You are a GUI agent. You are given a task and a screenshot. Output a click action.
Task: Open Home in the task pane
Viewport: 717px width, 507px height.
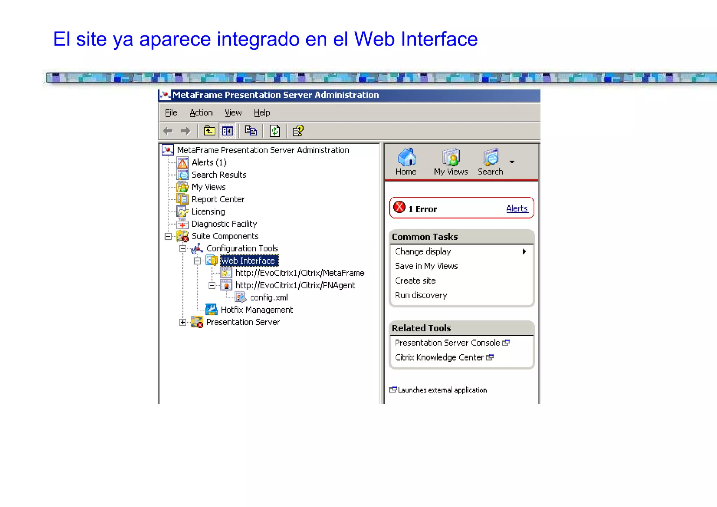coord(406,162)
